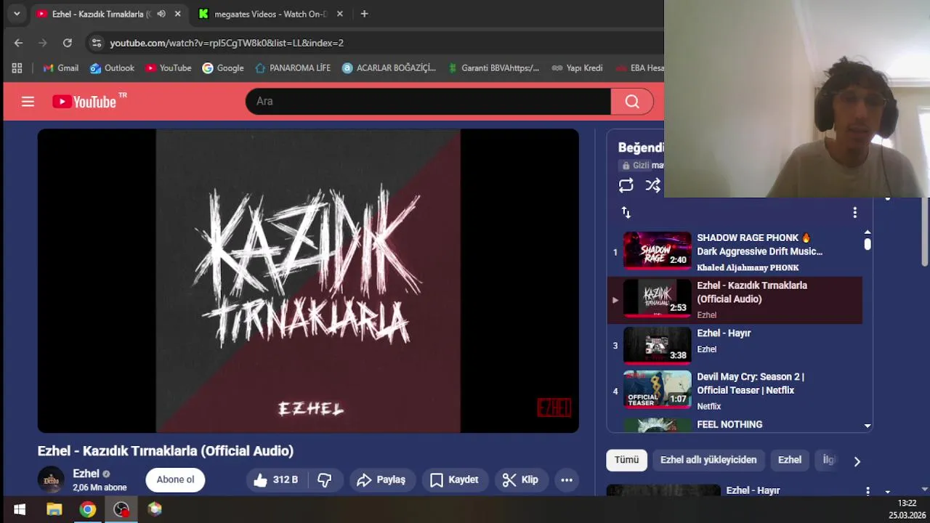
Task: Close the megaates Videos tab
Action: pos(339,14)
